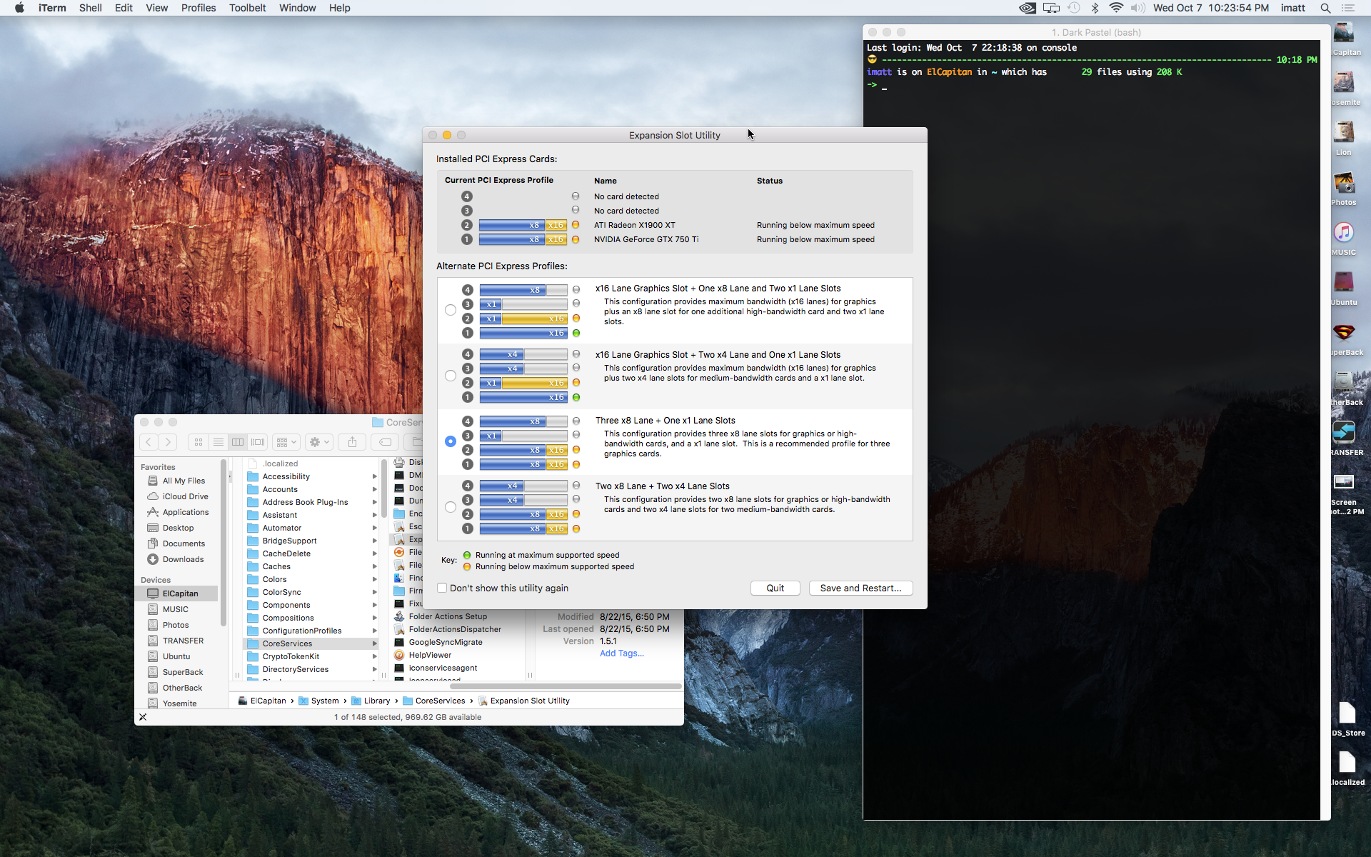Open the Wi-Fi status menu
This screenshot has width=1371, height=857.
(1116, 8)
